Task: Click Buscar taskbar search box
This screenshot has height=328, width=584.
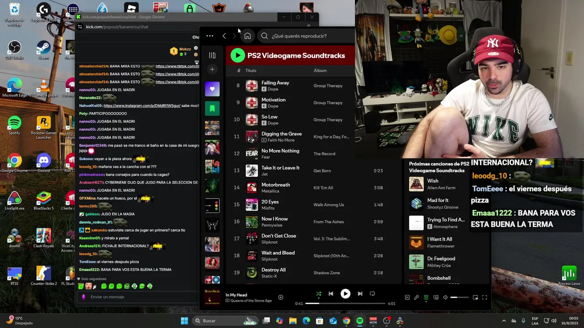Action: 226,321
